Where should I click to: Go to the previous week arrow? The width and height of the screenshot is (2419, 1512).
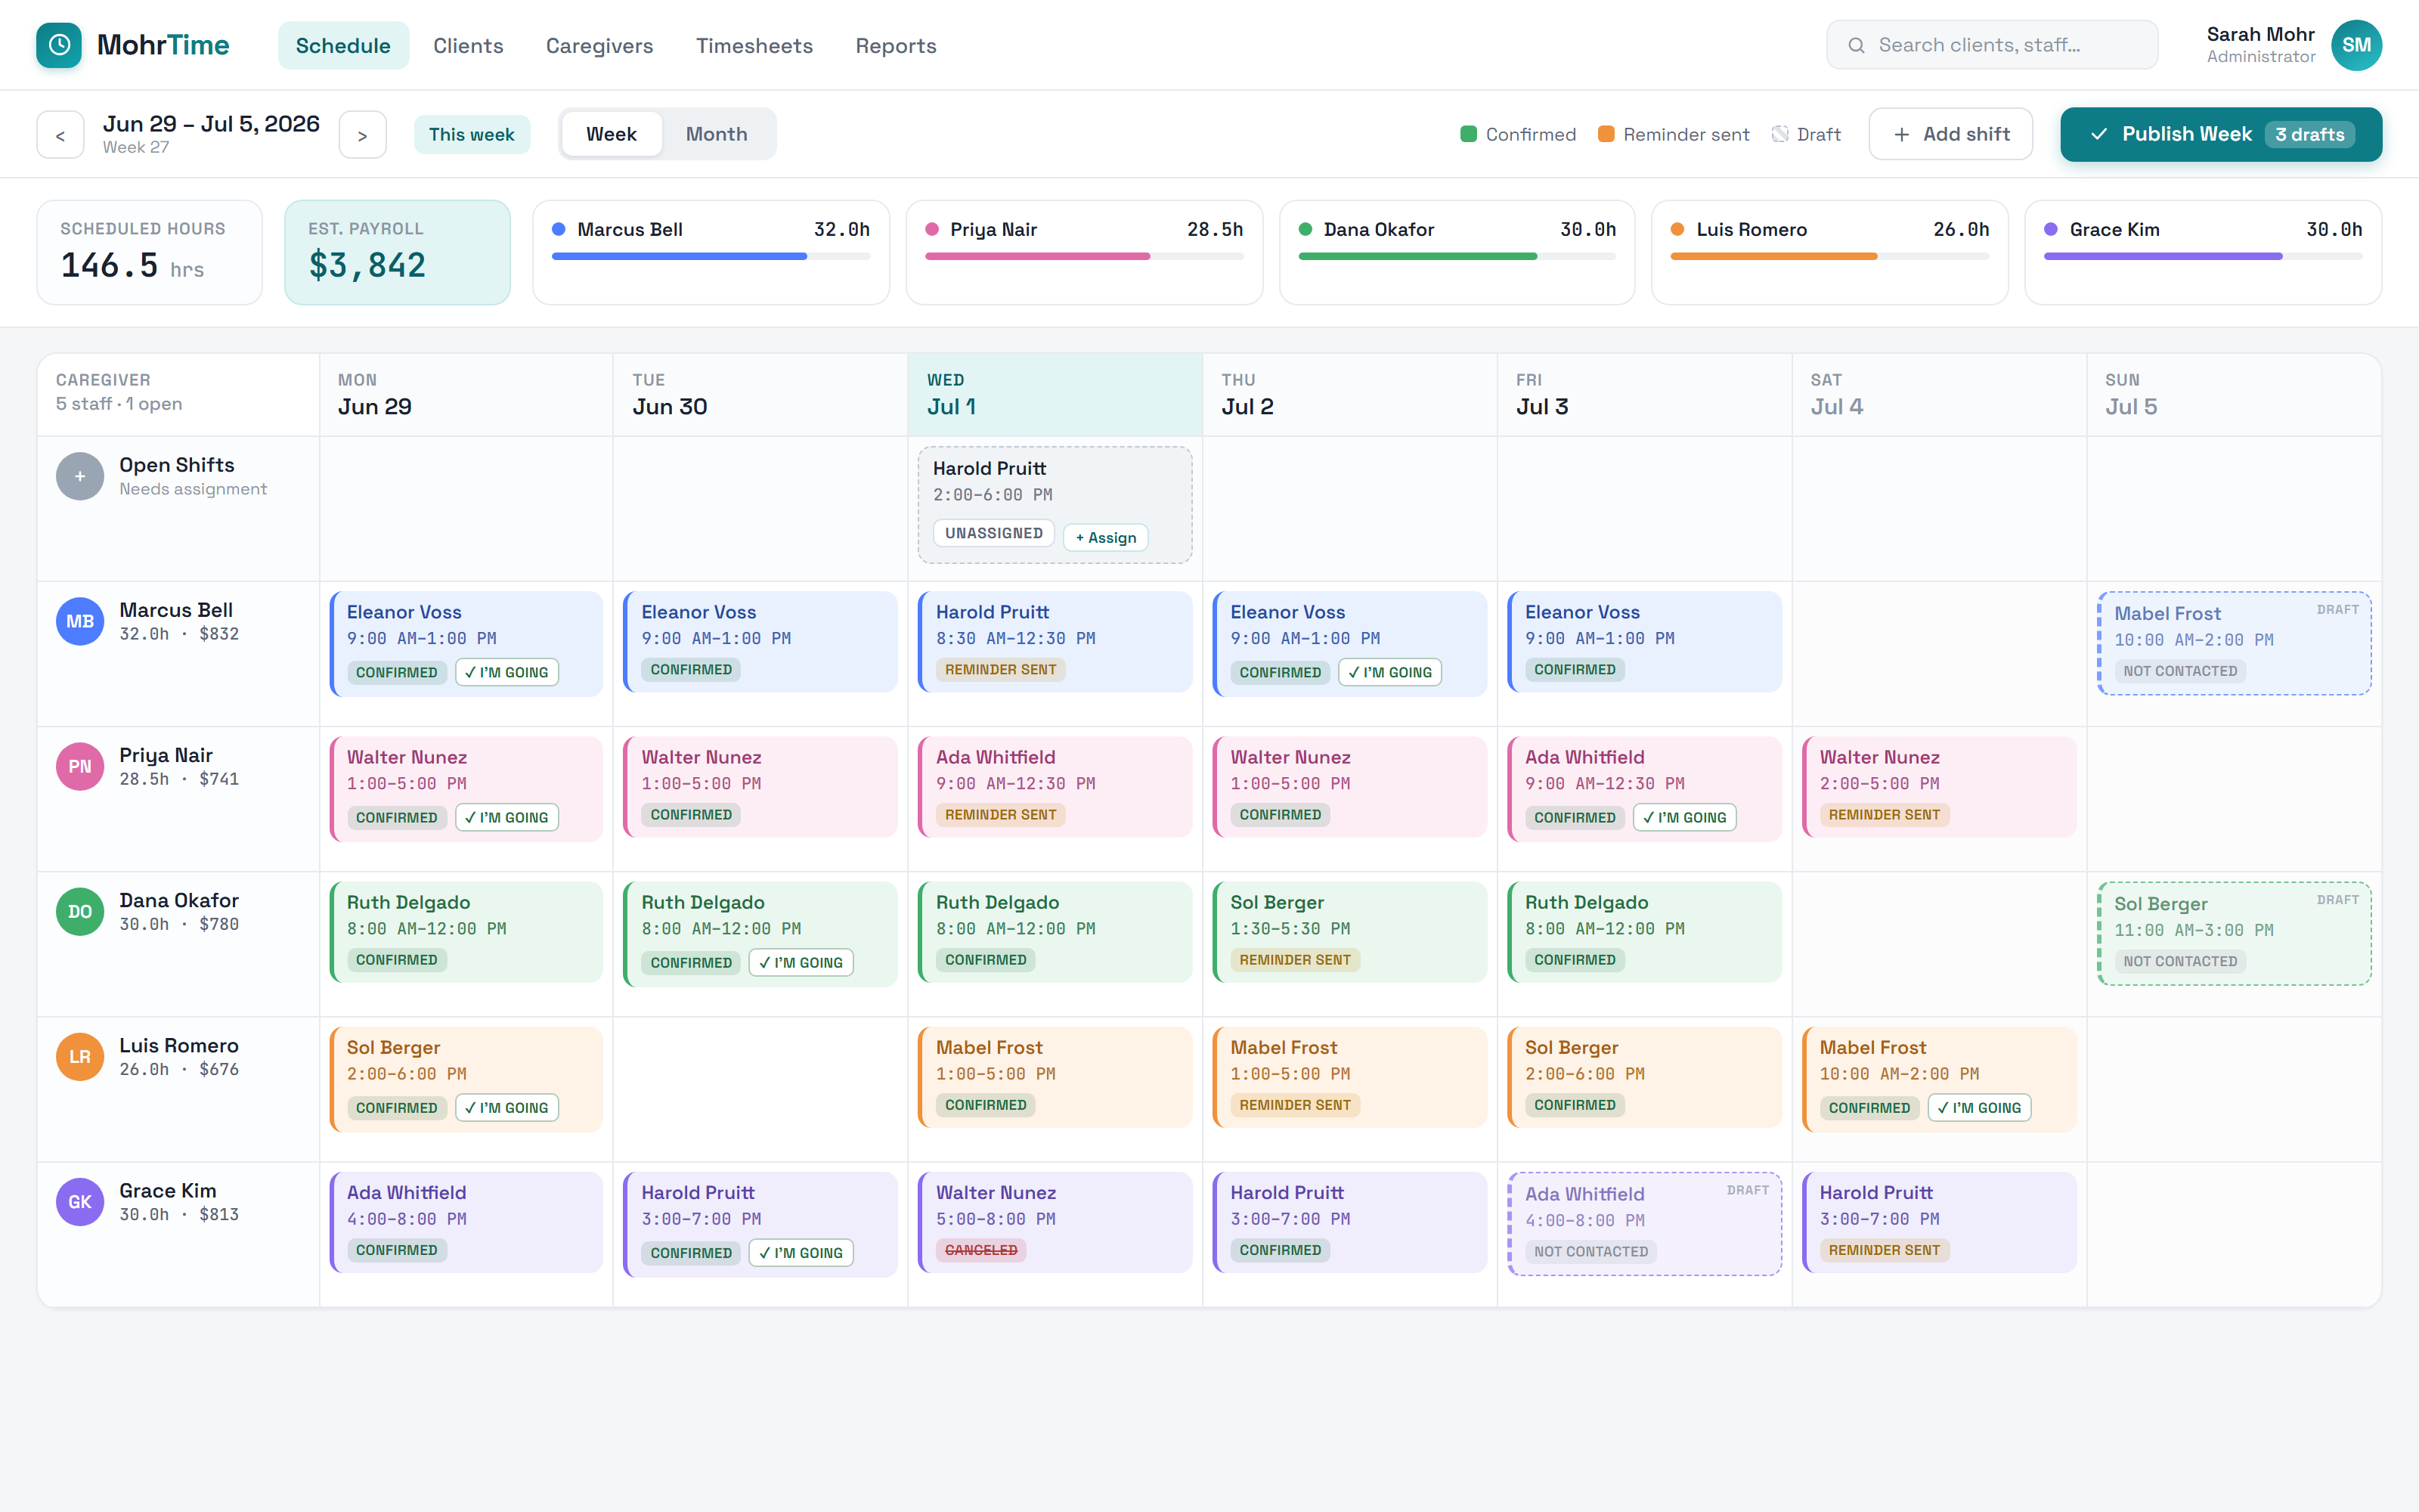pyautogui.click(x=61, y=135)
